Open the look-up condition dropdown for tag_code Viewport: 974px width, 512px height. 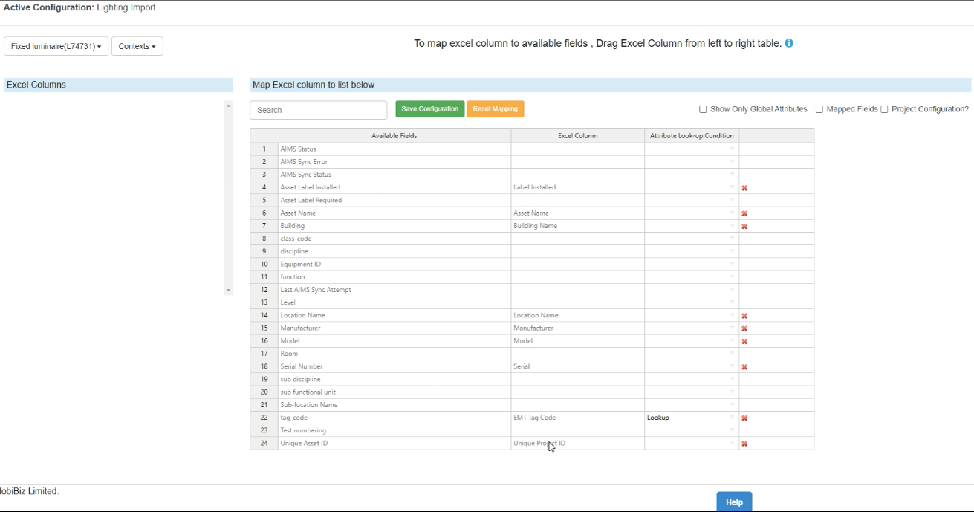pyautogui.click(x=732, y=418)
